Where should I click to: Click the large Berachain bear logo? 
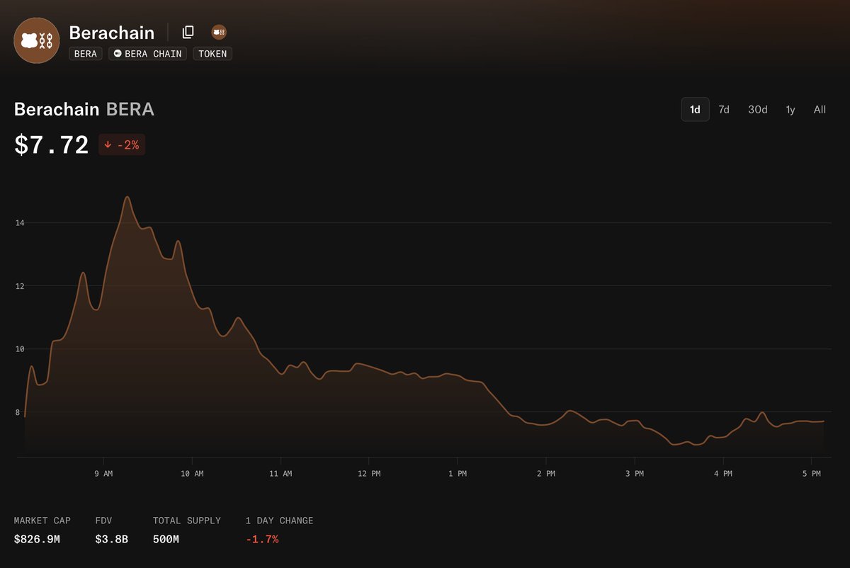click(37, 40)
